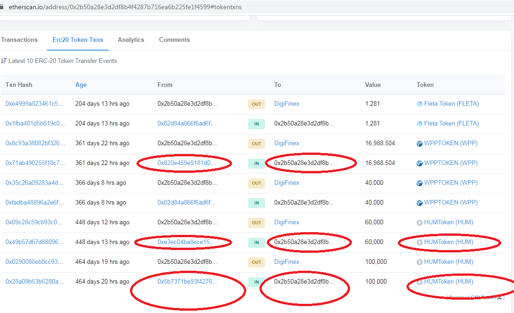
Task: Click HUM token icon in 0x09c28c59cb93c0 row
Action: [419, 222]
